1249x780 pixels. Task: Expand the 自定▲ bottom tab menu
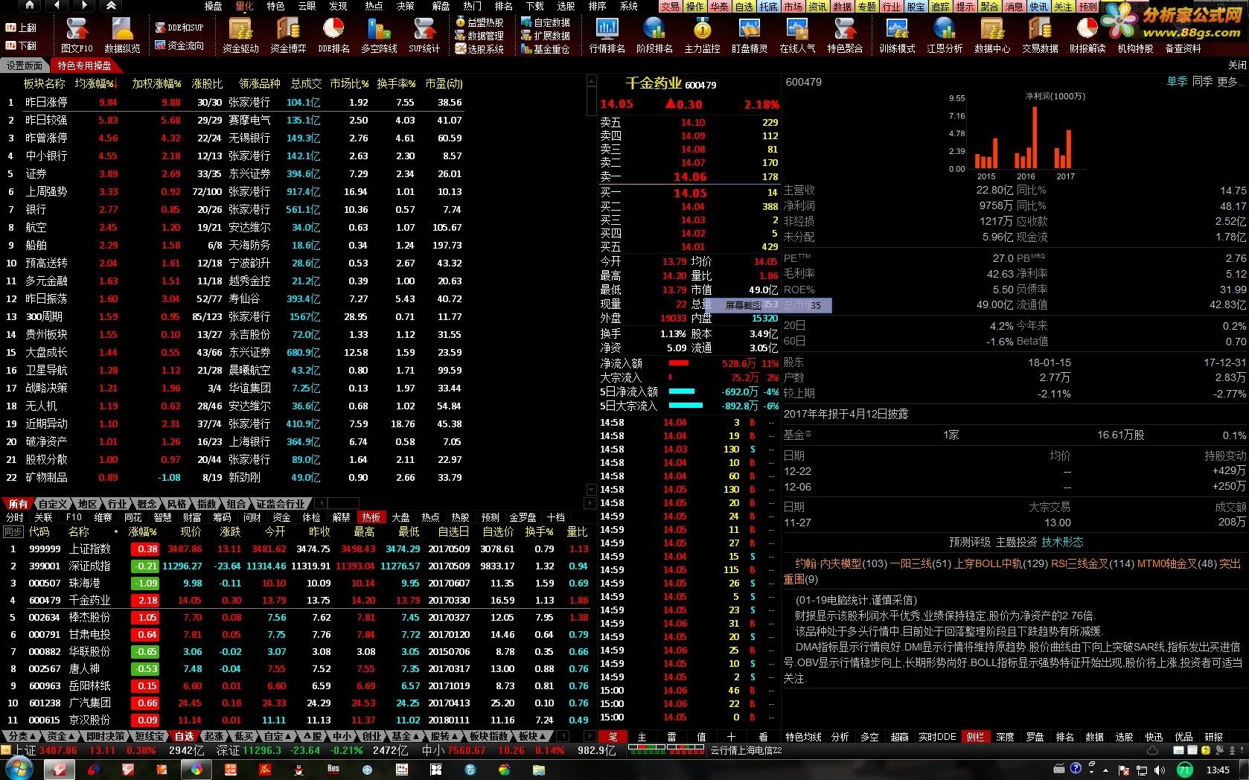pos(278,736)
